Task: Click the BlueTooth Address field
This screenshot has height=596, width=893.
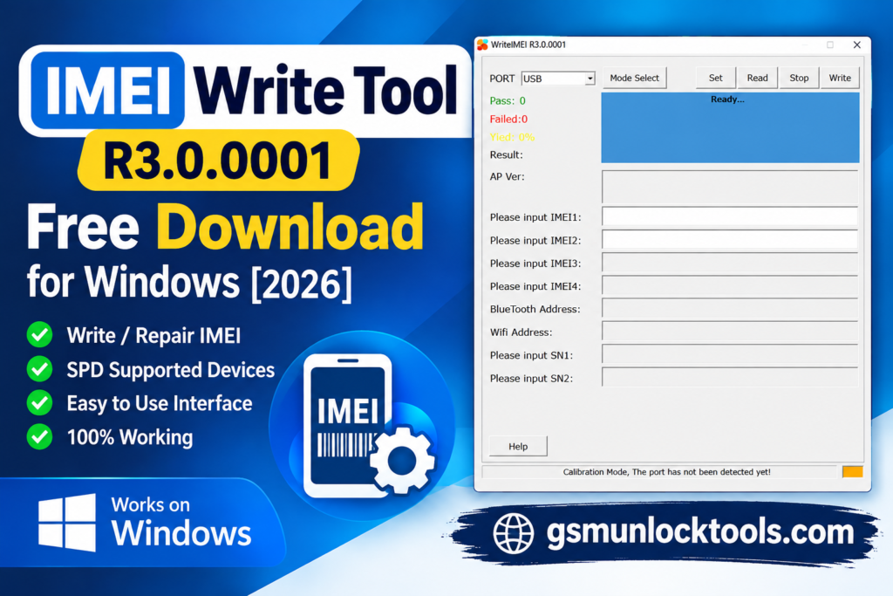Action: coord(730,309)
